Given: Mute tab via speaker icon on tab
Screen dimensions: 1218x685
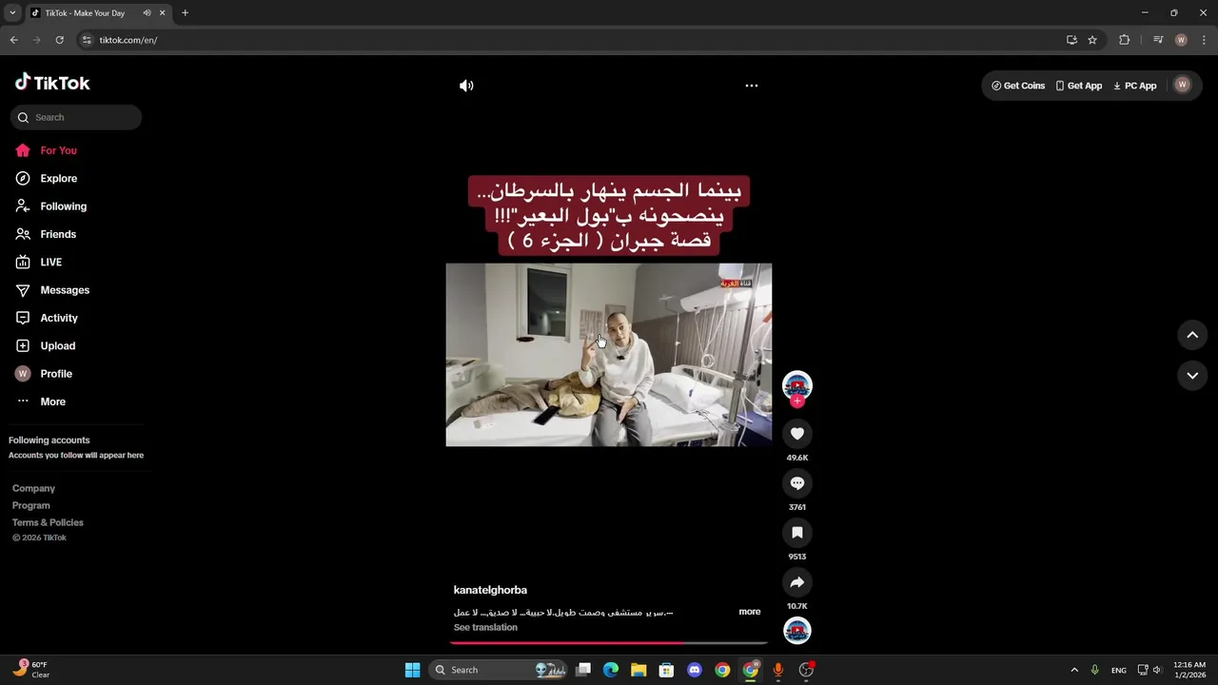Looking at the screenshot, I should [147, 13].
